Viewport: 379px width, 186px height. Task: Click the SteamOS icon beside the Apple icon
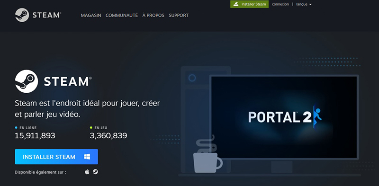[96, 172]
